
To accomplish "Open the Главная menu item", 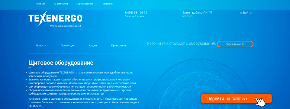I will click(x=40, y=4).
